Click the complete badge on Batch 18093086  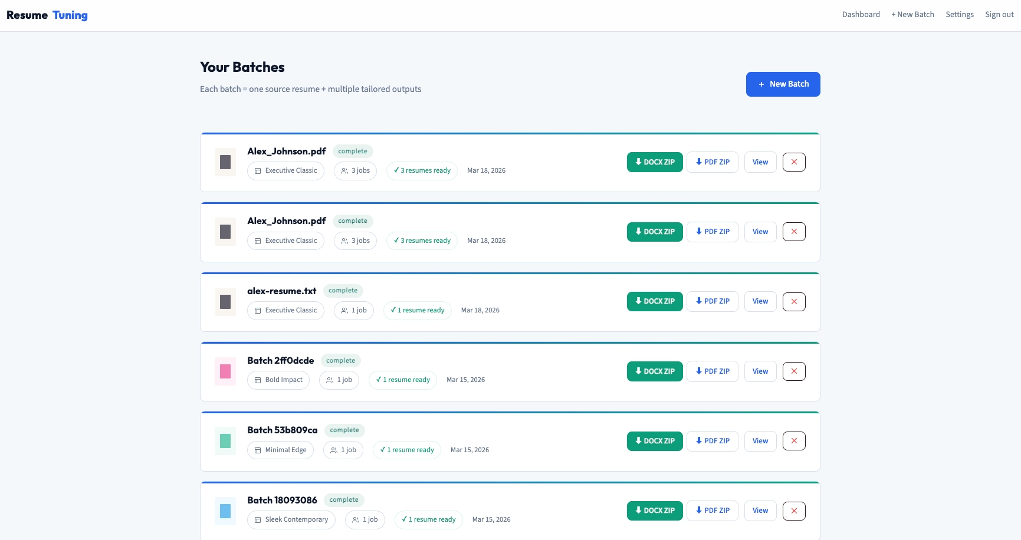point(344,500)
